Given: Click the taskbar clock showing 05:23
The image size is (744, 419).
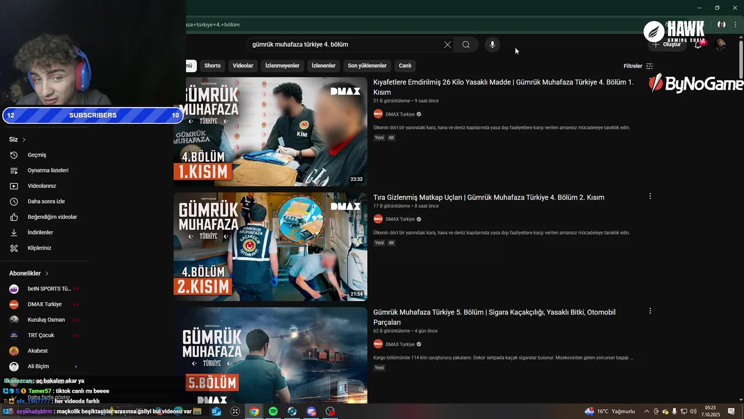Looking at the screenshot, I should point(710,411).
